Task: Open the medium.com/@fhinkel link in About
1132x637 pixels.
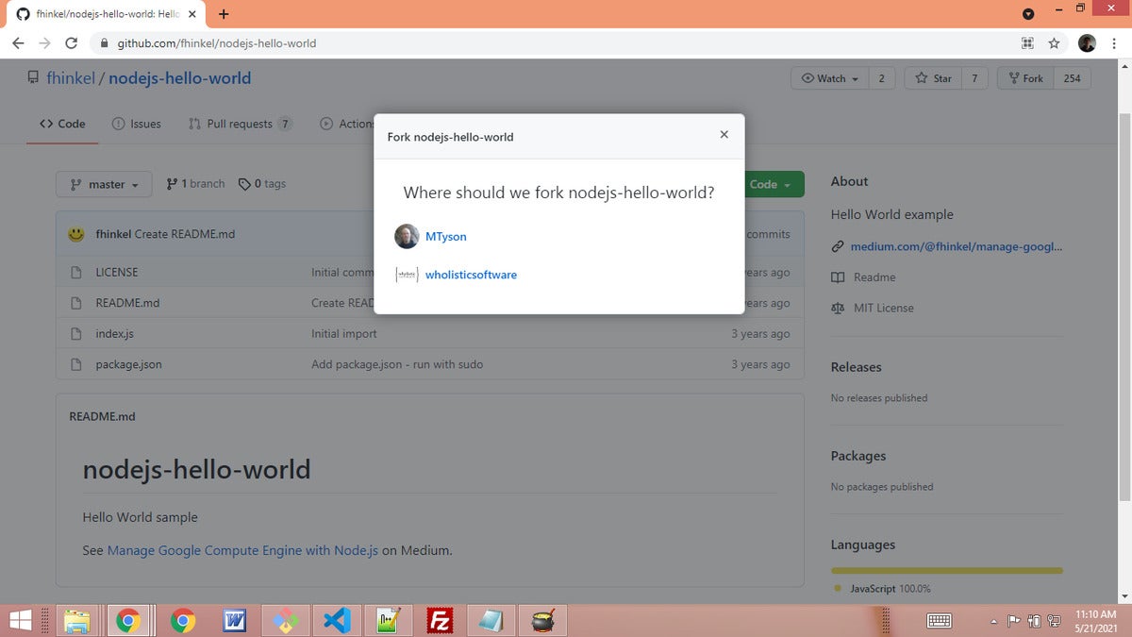Action: [x=957, y=247]
